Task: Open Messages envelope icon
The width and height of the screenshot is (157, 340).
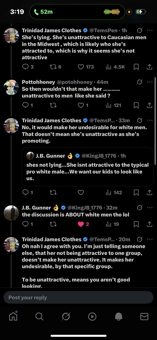Action: pos(144,316)
